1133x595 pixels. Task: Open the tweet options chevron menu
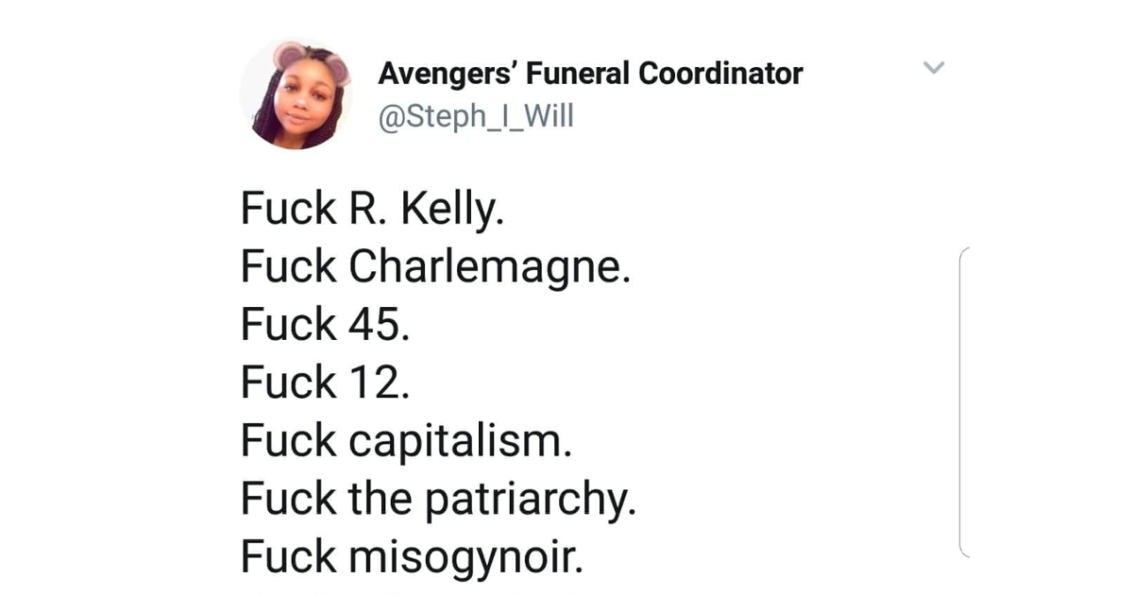(933, 67)
